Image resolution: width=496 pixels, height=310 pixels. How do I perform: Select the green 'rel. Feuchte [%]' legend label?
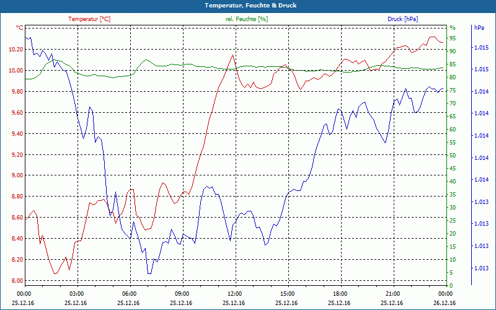tap(246, 19)
